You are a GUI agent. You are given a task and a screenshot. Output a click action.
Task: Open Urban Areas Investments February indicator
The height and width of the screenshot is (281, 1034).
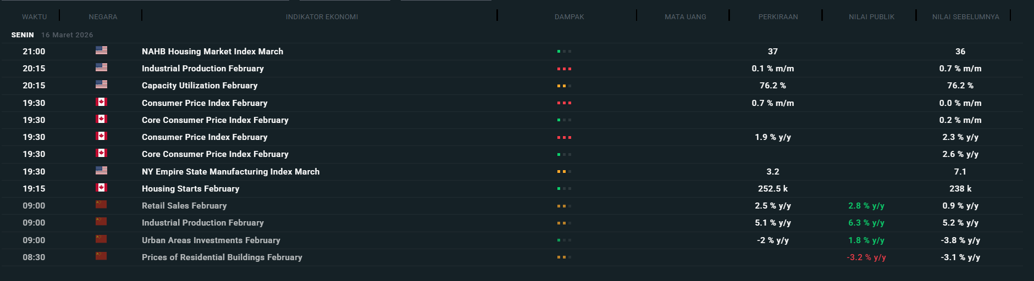pyautogui.click(x=211, y=240)
